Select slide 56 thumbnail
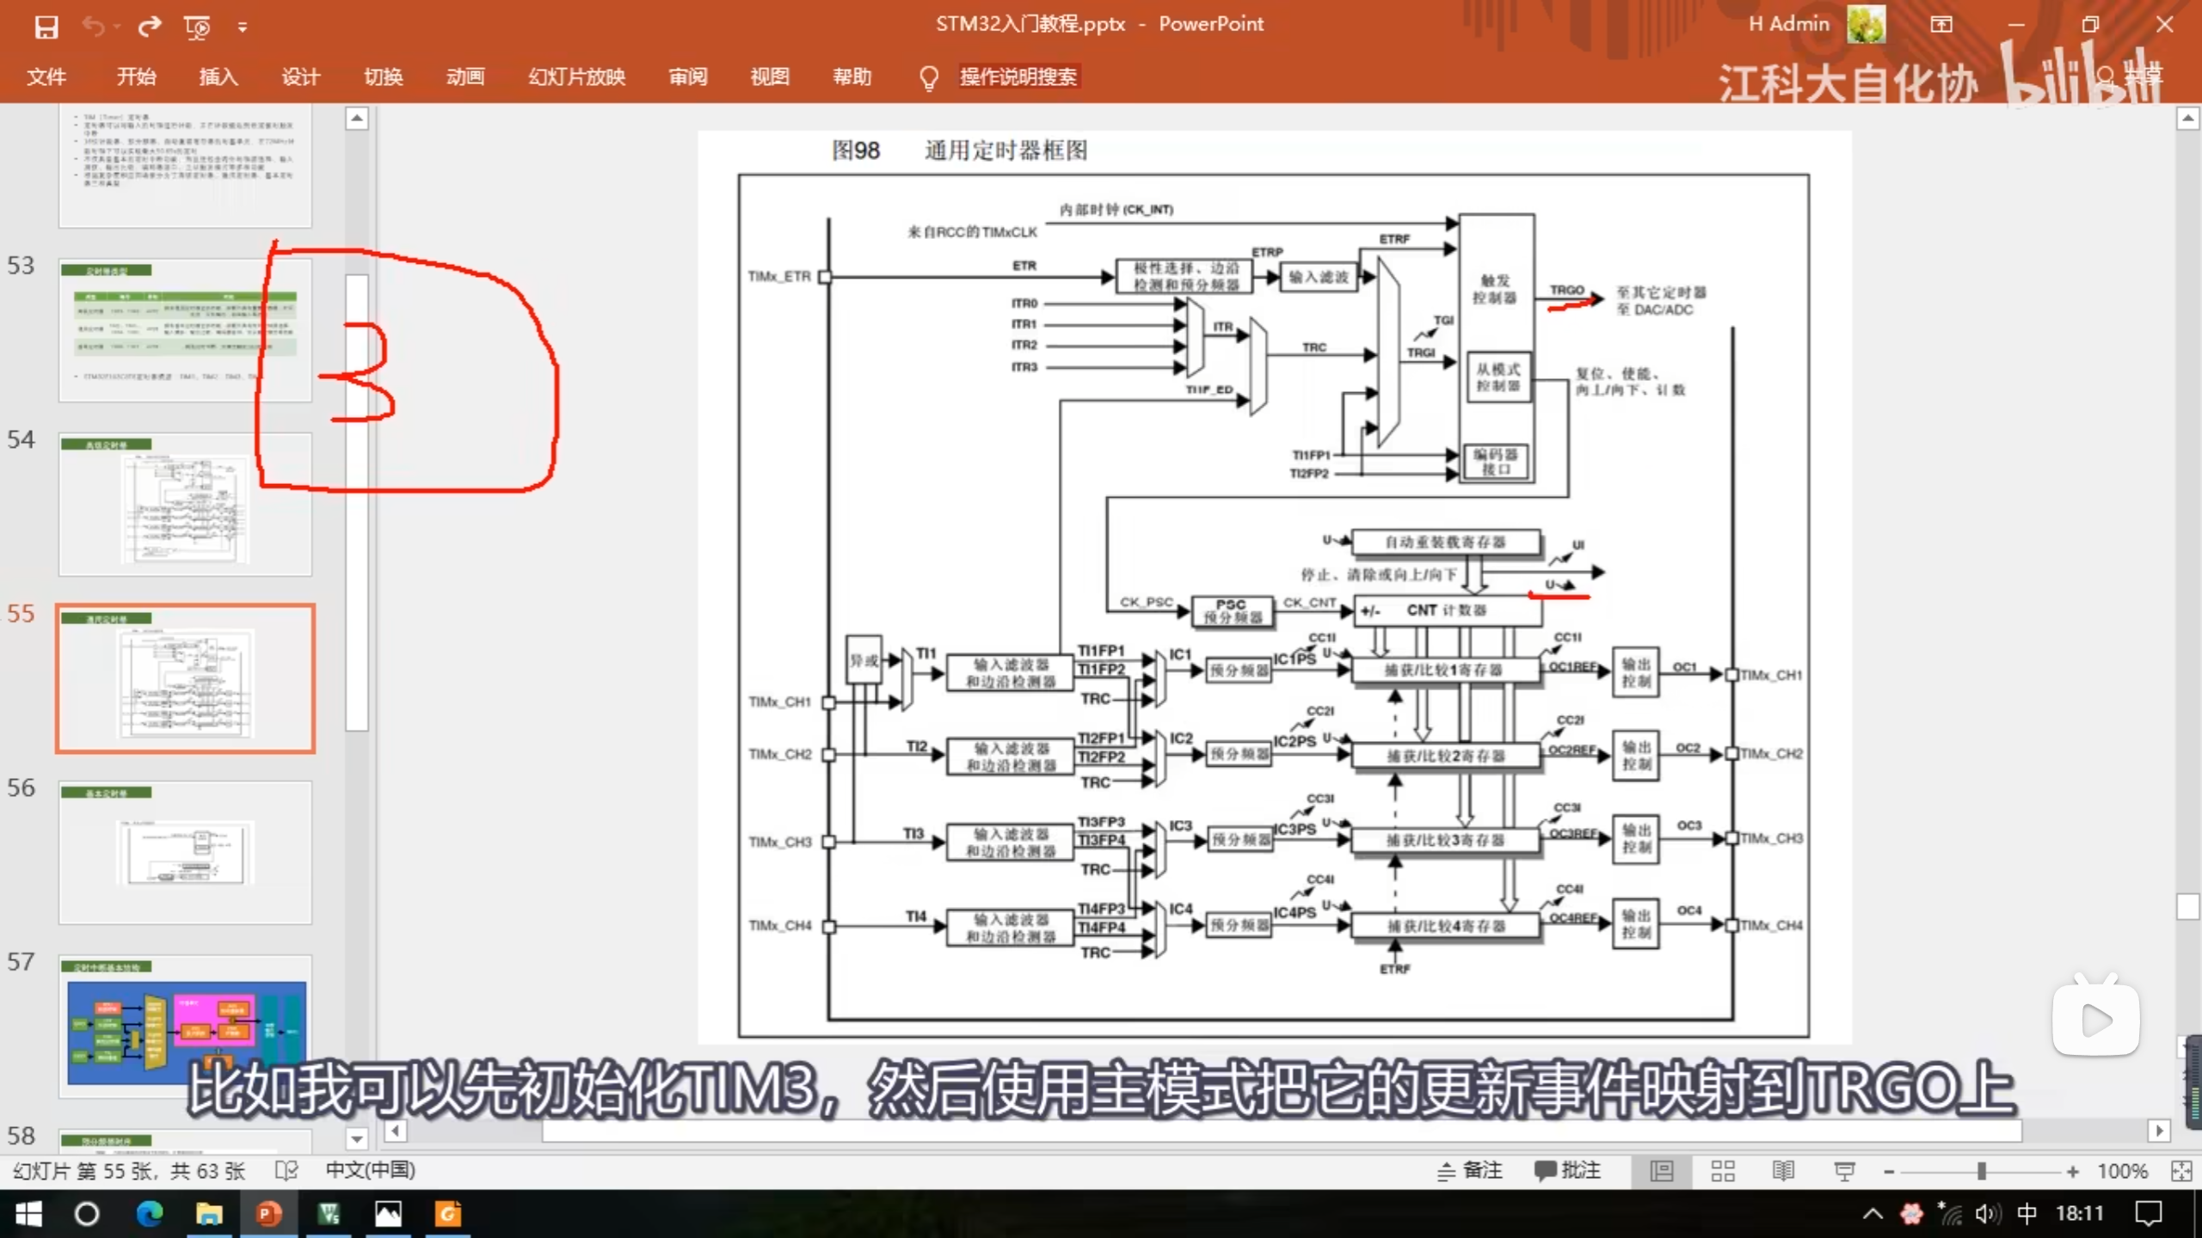 (x=185, y=851)
